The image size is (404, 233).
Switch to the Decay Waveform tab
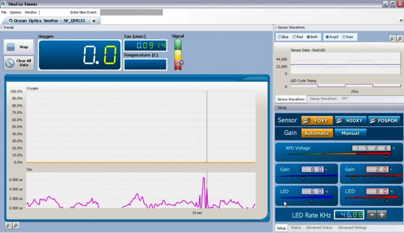[323, 99]
